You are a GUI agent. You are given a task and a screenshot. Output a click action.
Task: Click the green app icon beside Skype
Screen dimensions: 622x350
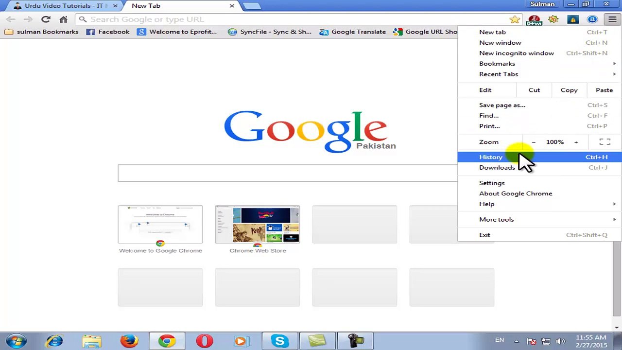point(317,341)
